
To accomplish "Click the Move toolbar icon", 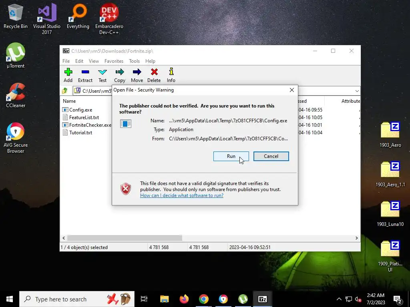I will tap(137, 75).
